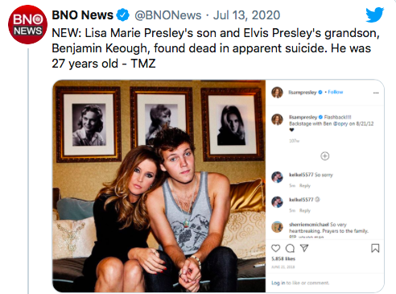
Task: Click the Jul 13, 2020 timestamp
Action: (246, 15)
